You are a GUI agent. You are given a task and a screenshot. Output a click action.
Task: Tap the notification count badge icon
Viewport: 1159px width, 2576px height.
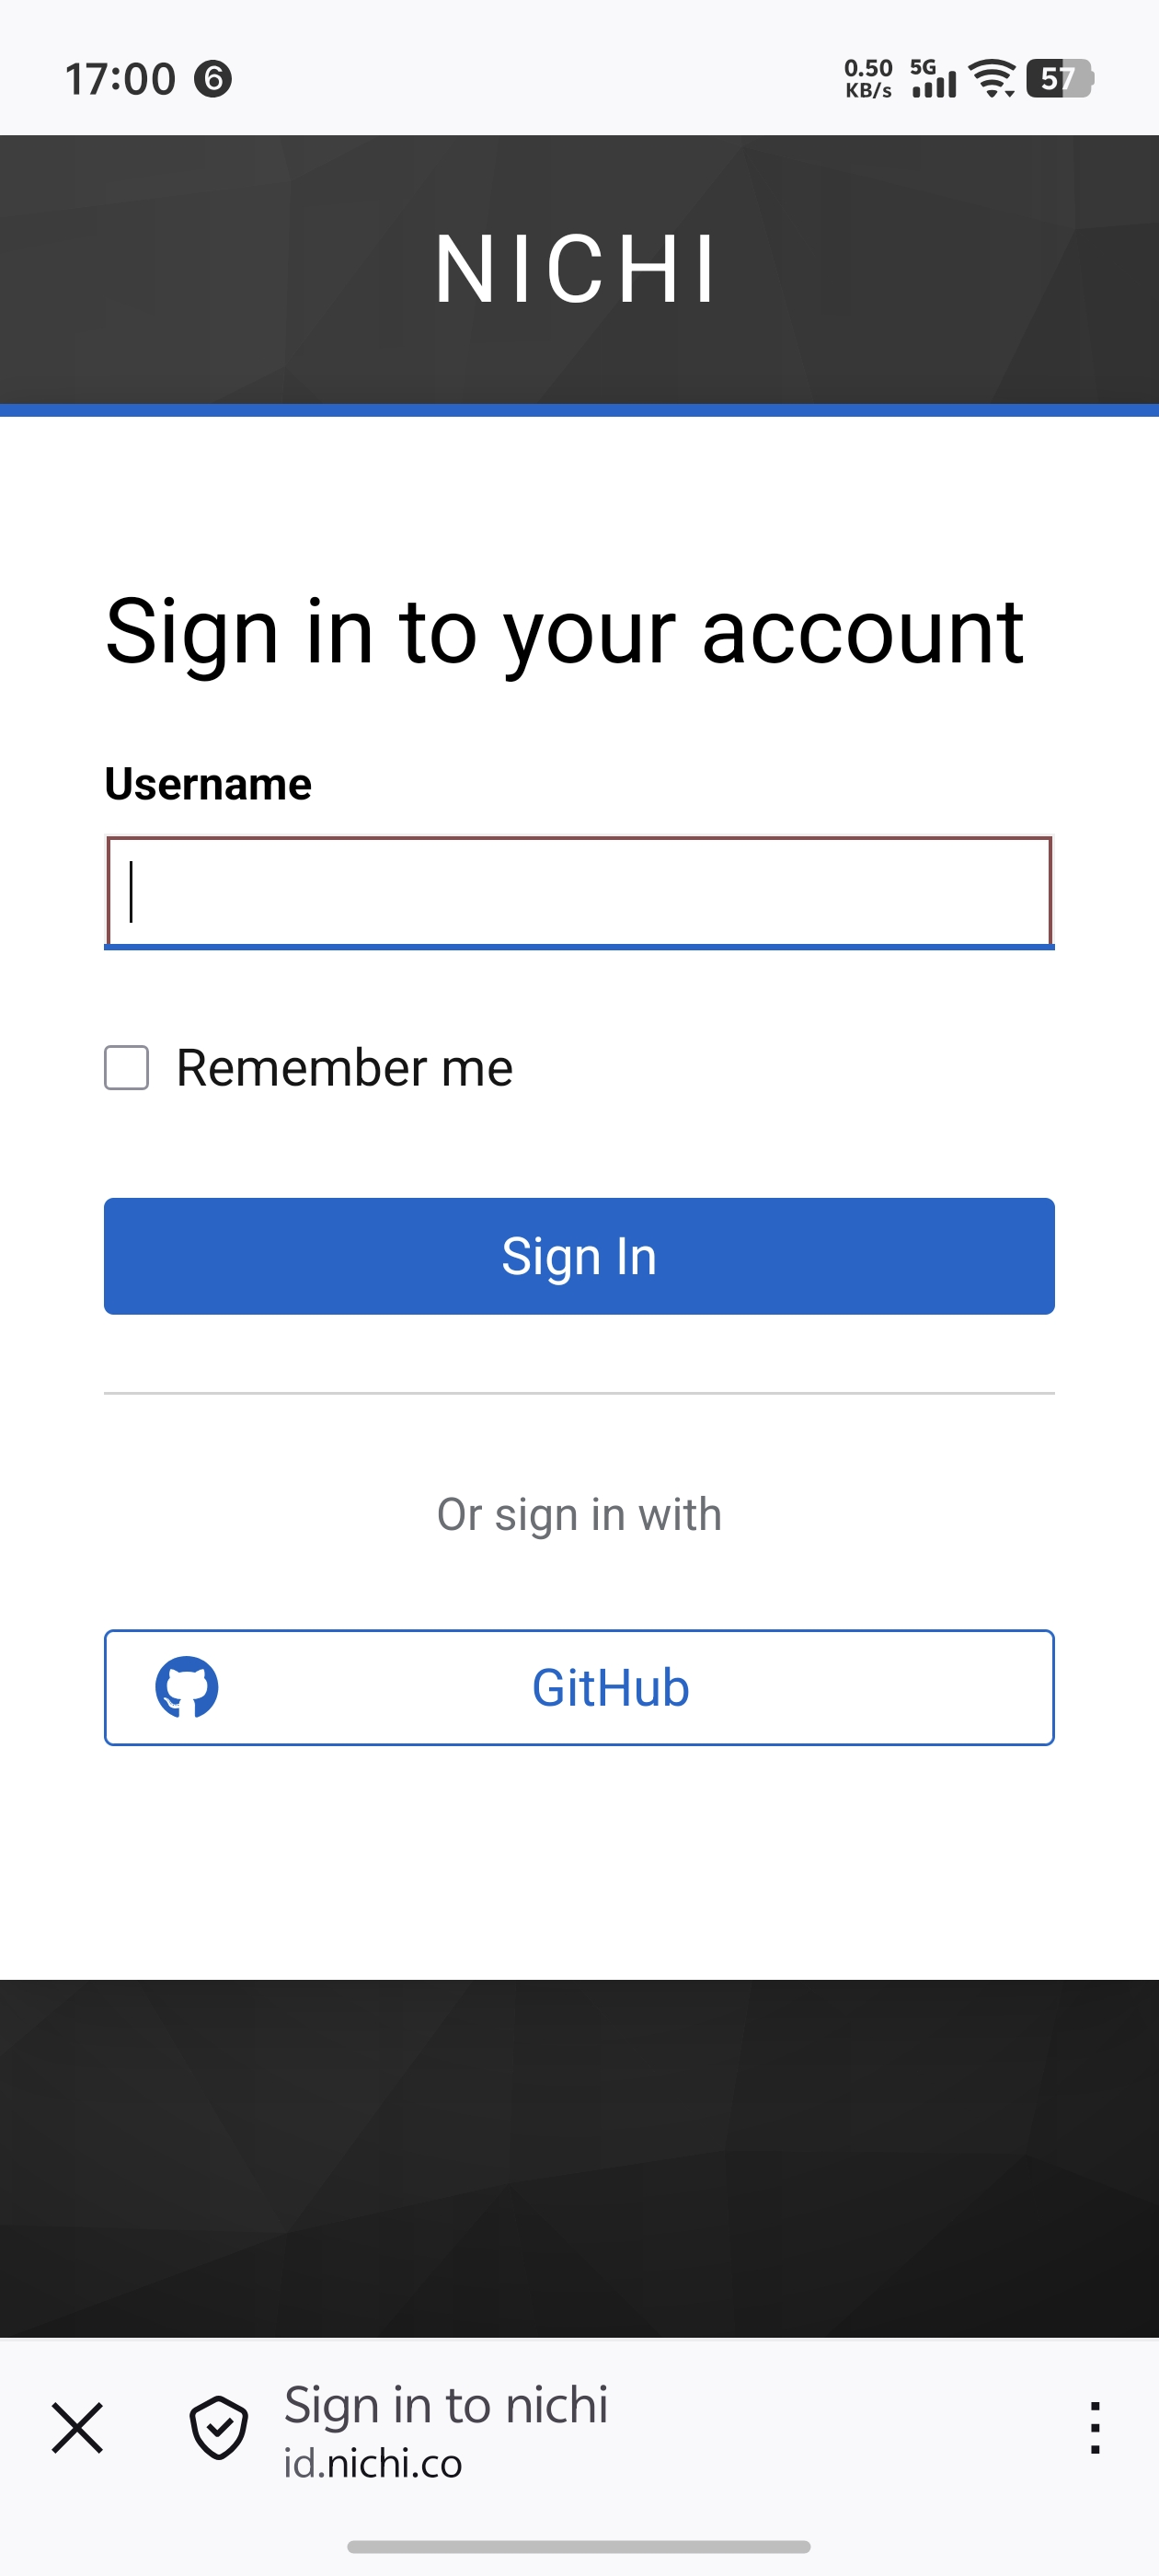pos(213,78)
